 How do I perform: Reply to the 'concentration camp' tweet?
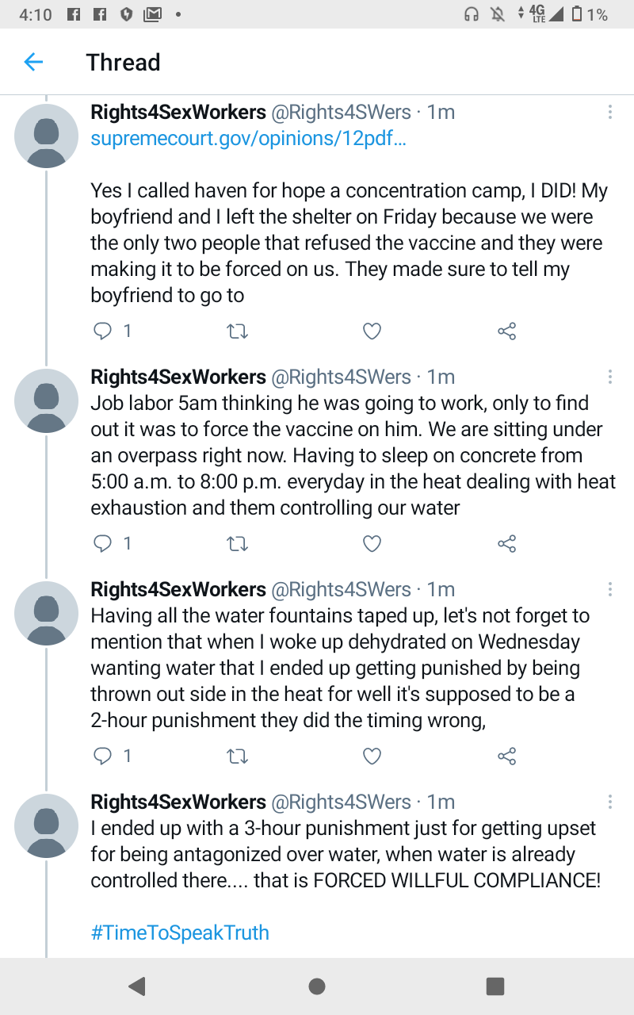point(103,331)
